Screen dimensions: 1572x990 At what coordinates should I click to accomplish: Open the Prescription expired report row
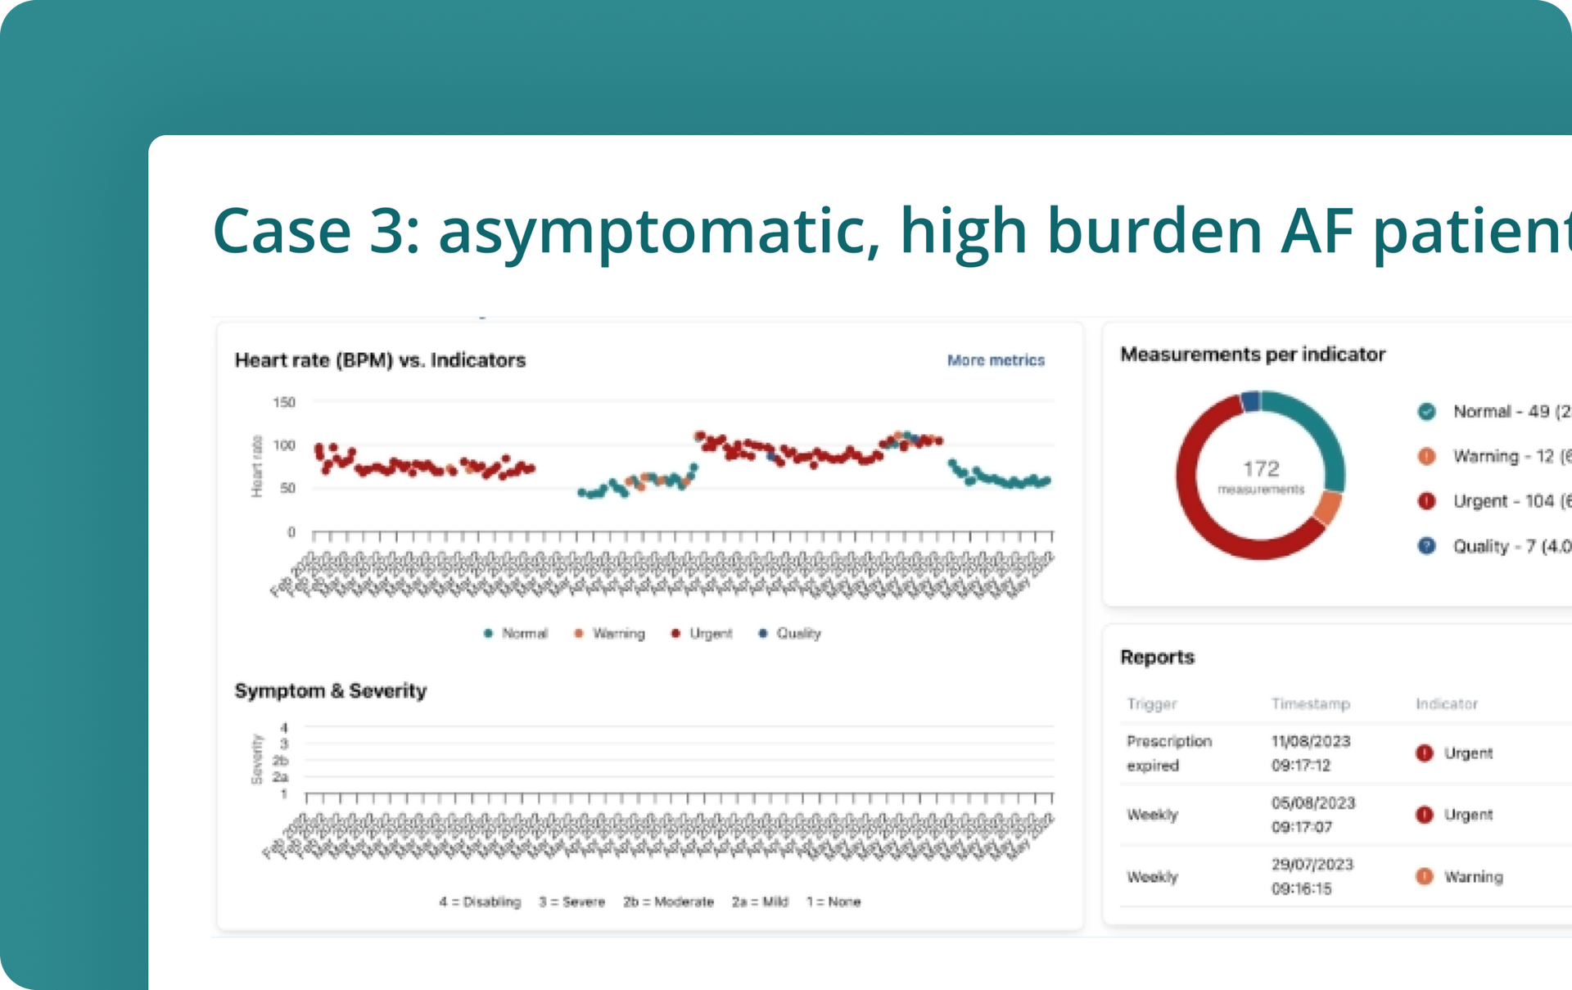[1169, 753]
